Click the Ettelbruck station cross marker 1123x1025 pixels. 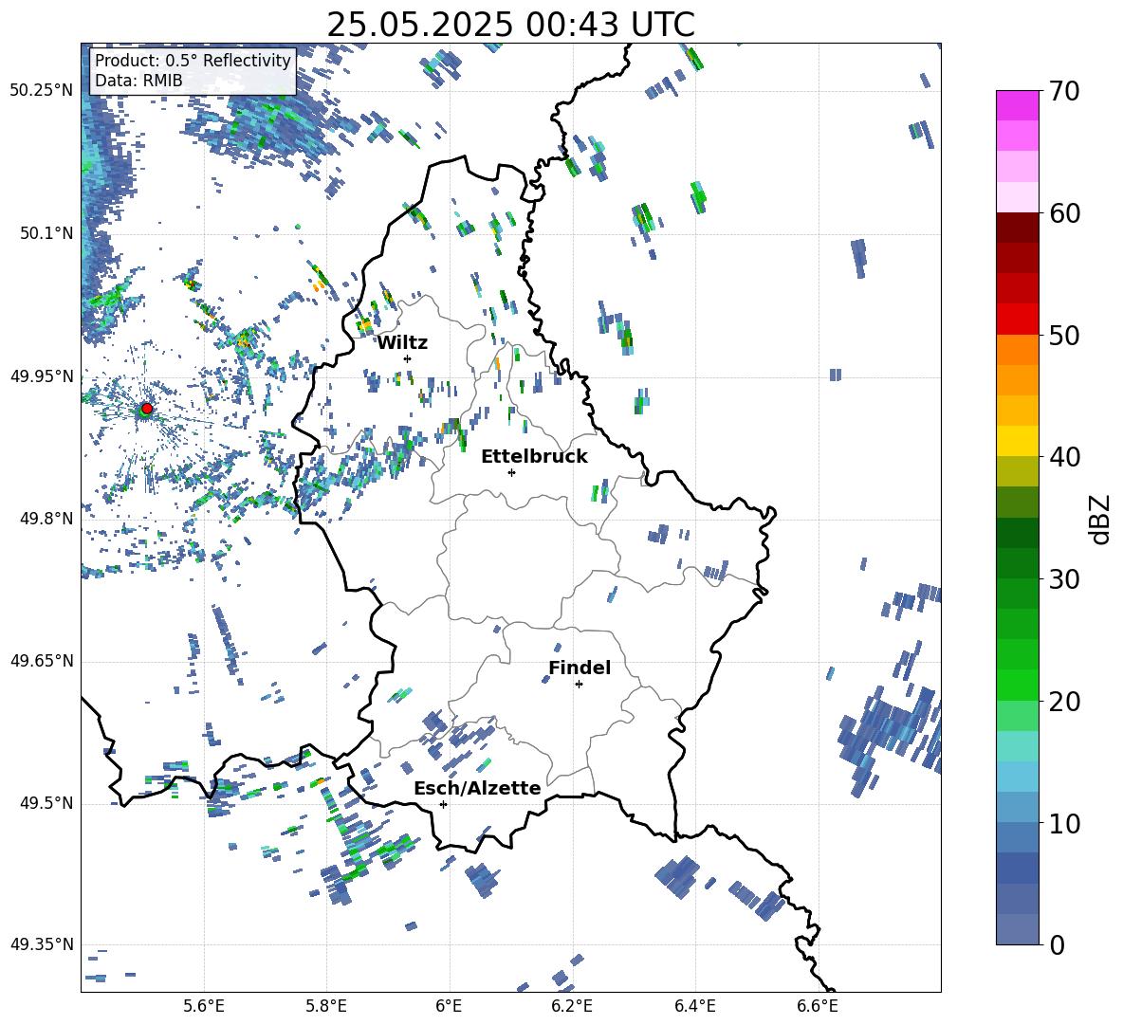pyautogui.click(x=511, y=472)
